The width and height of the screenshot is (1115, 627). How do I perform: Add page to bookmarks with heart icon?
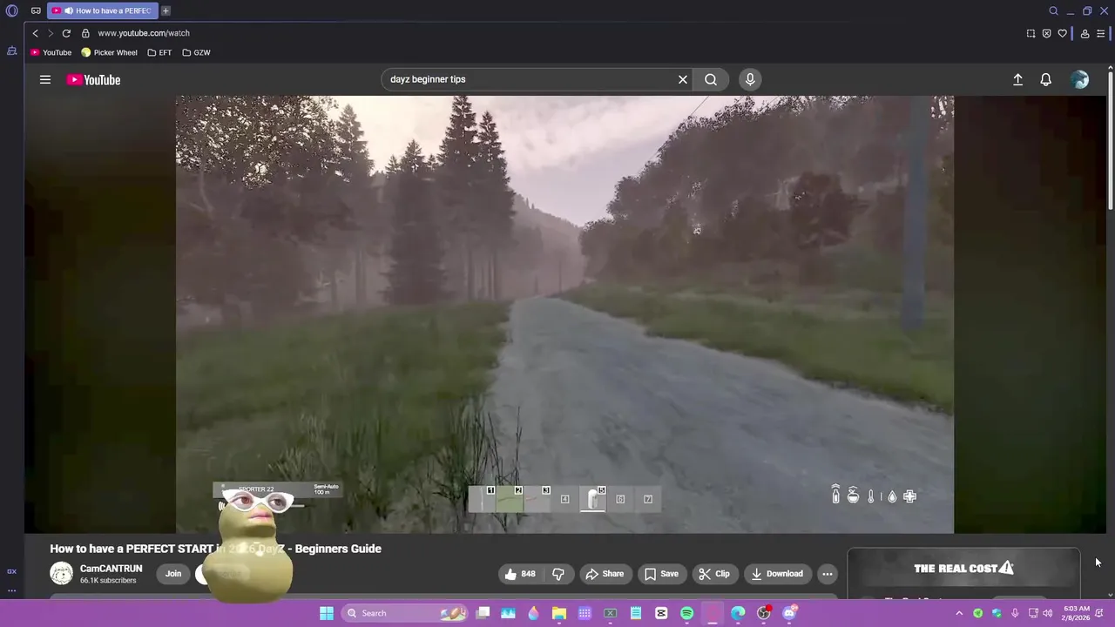point(1062,33)
